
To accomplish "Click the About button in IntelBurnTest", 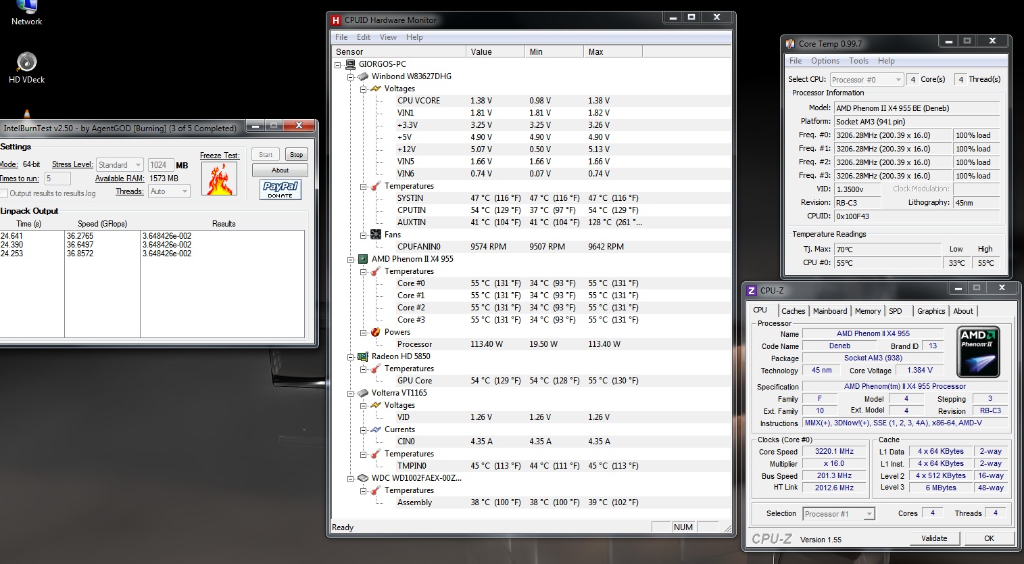I will [280, 170].
